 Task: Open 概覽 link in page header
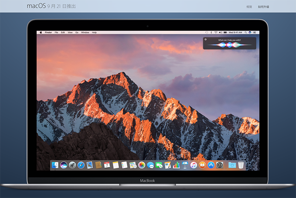click(249, 7)
